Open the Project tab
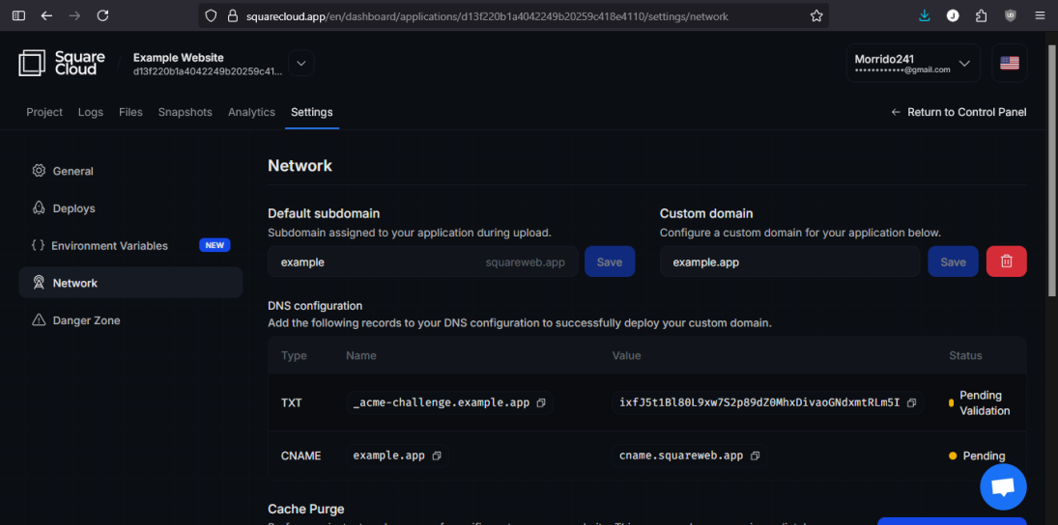 pos(44,112)
